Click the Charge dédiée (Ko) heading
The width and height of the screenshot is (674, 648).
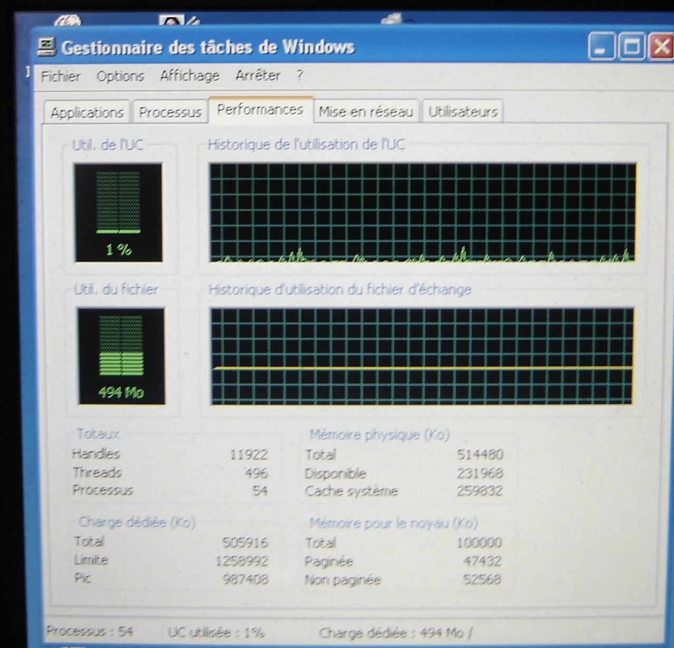coord(137,522)
